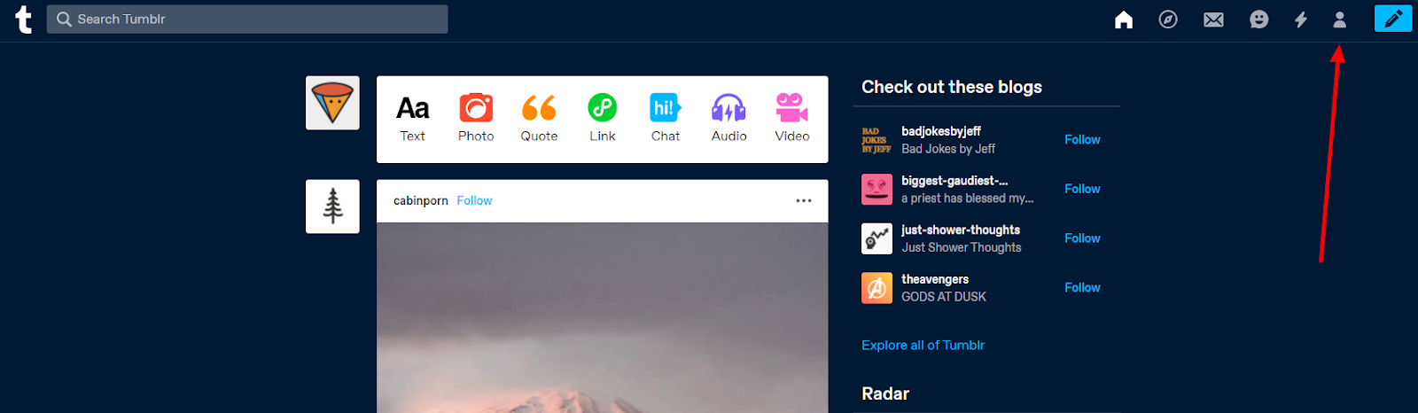The height and width of the screenshot is (413, 1418).
Task: Open theavengers blog
Action: point(935,279)
